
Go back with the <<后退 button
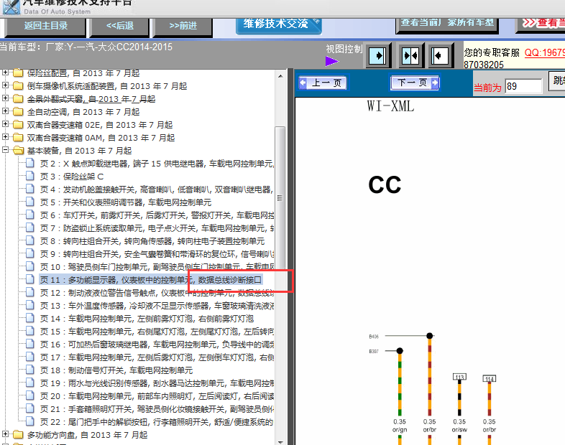pos(119,27)
